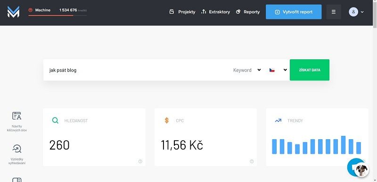
Task: Click help icon in CPC card
Action: (x=252, y=161)
